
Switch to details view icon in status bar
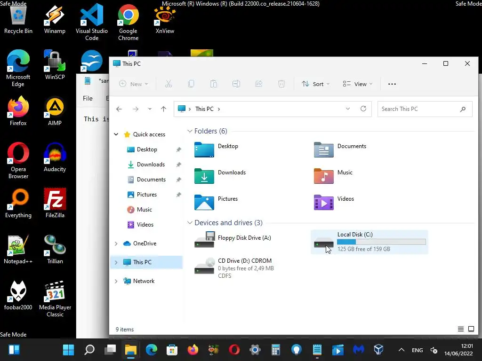pyautogui.click(x=460, y=329)
